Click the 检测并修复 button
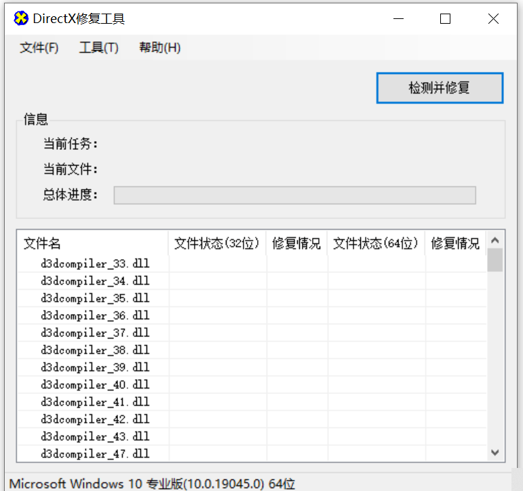 440,88
